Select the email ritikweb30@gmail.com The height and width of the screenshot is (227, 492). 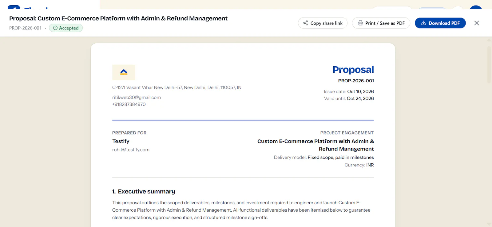pyautogui.click(x=137, y=97)
